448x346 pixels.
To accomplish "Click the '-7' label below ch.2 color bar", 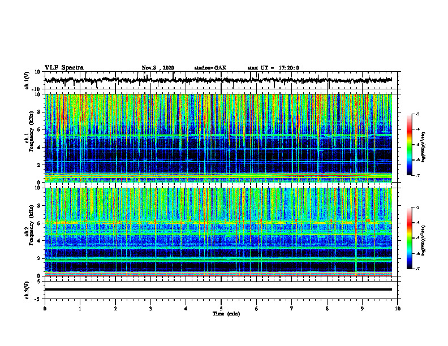I will 417,269.
